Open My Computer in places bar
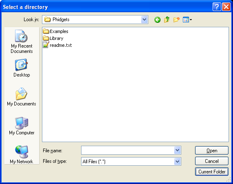This screenshot has width=233, height=184. pyautogui.click(x=22, y=126)
